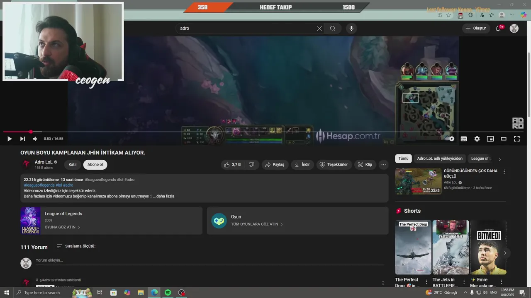Open browser profile icon
Image resolution: width=531 pixels, height=298 pixels.
tap(502, 15)
